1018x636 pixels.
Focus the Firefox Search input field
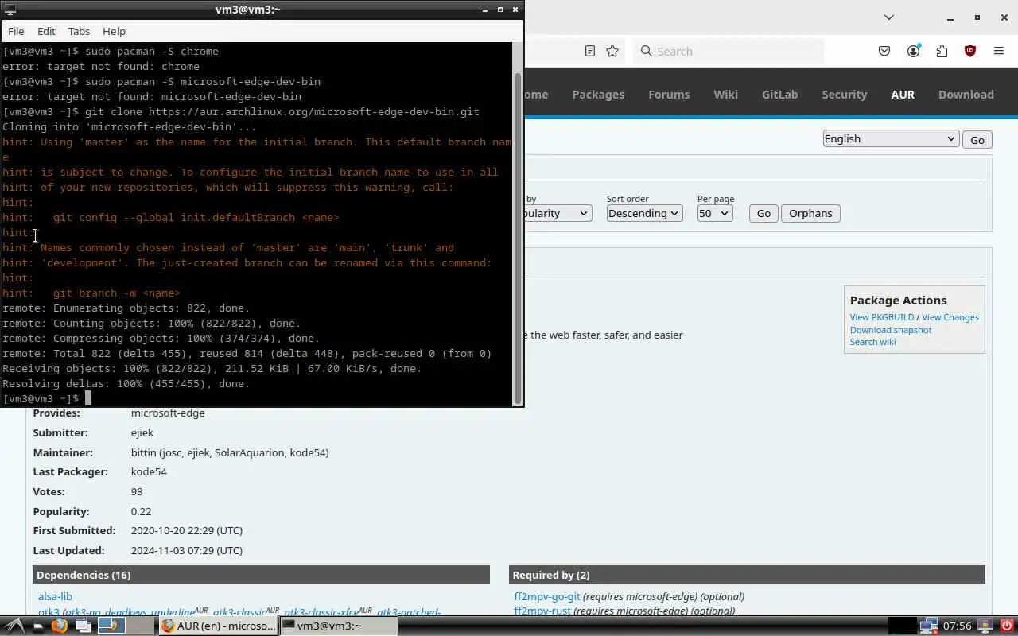click(x=729, y=51)
